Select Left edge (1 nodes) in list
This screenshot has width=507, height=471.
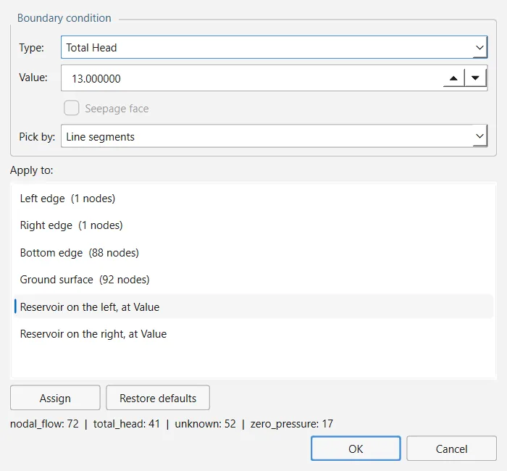253,199
